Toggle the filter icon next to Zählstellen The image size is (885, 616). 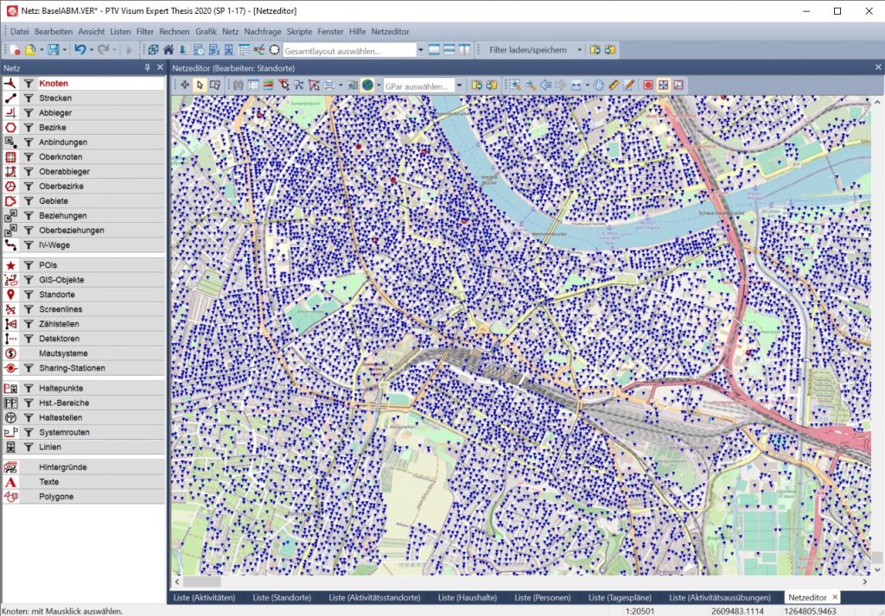click(29, 324)
